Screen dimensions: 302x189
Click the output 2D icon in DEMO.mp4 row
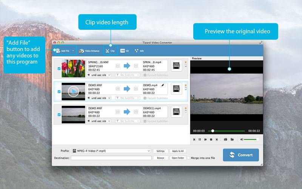(136, 89)
